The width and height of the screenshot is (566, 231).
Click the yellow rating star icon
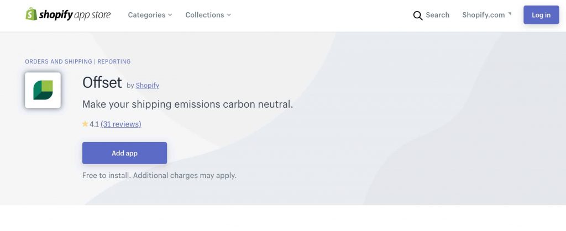(x=85, y=124)
